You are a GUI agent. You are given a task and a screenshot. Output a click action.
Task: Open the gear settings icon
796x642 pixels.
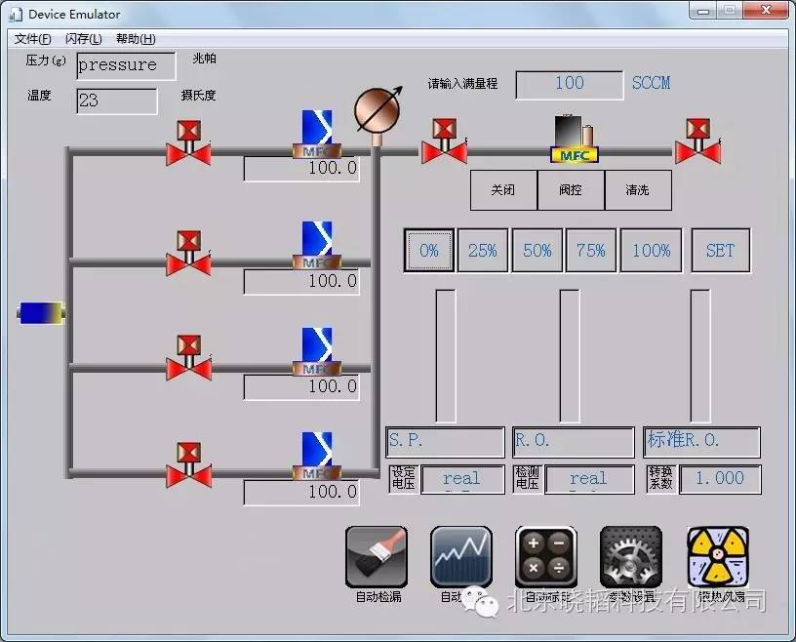[630, 557]
